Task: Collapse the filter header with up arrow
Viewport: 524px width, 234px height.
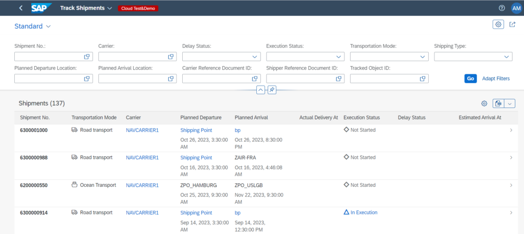Action: pos(260,90)
